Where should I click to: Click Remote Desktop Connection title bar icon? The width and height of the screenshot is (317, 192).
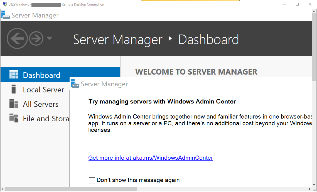[5, 4]
